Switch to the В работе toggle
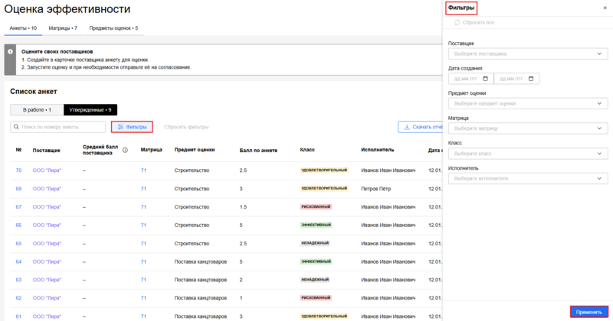Image resolution: width=613 pixels, height=321 pixels. (x=37, y=110)
